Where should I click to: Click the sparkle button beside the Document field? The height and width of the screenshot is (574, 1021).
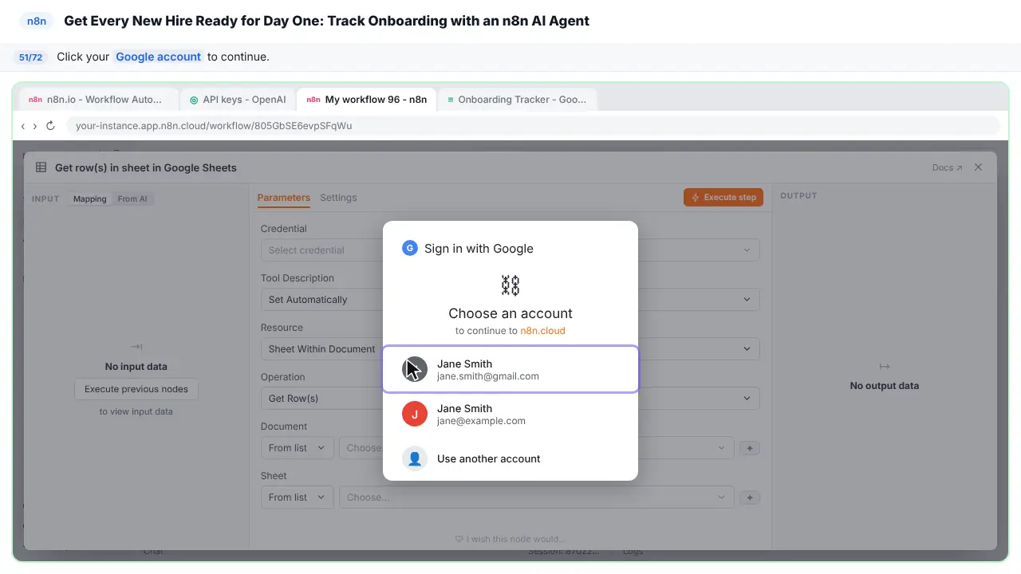click(750, 448)
